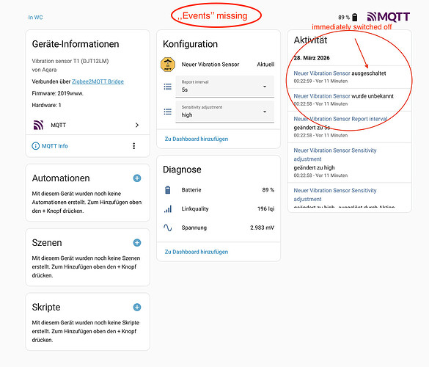Open the Report interval dropdown
This screenshot has width=429, height=367.
224,87
